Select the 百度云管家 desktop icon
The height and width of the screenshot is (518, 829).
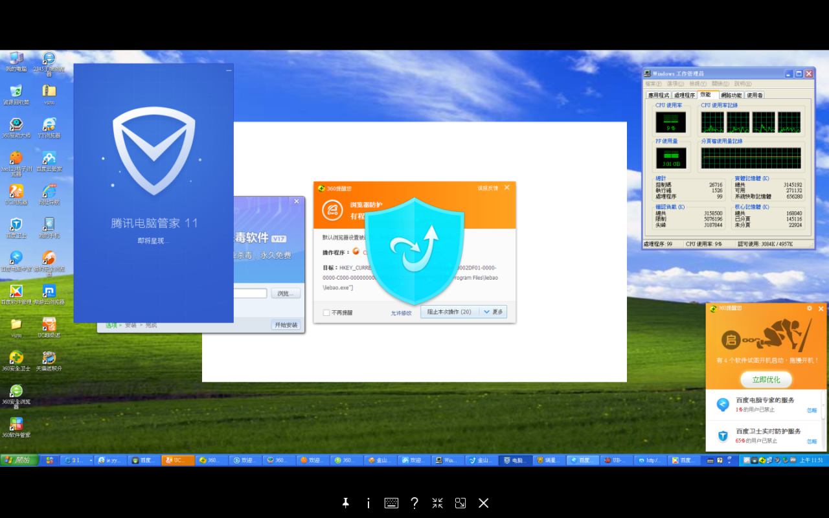(49, 162)
